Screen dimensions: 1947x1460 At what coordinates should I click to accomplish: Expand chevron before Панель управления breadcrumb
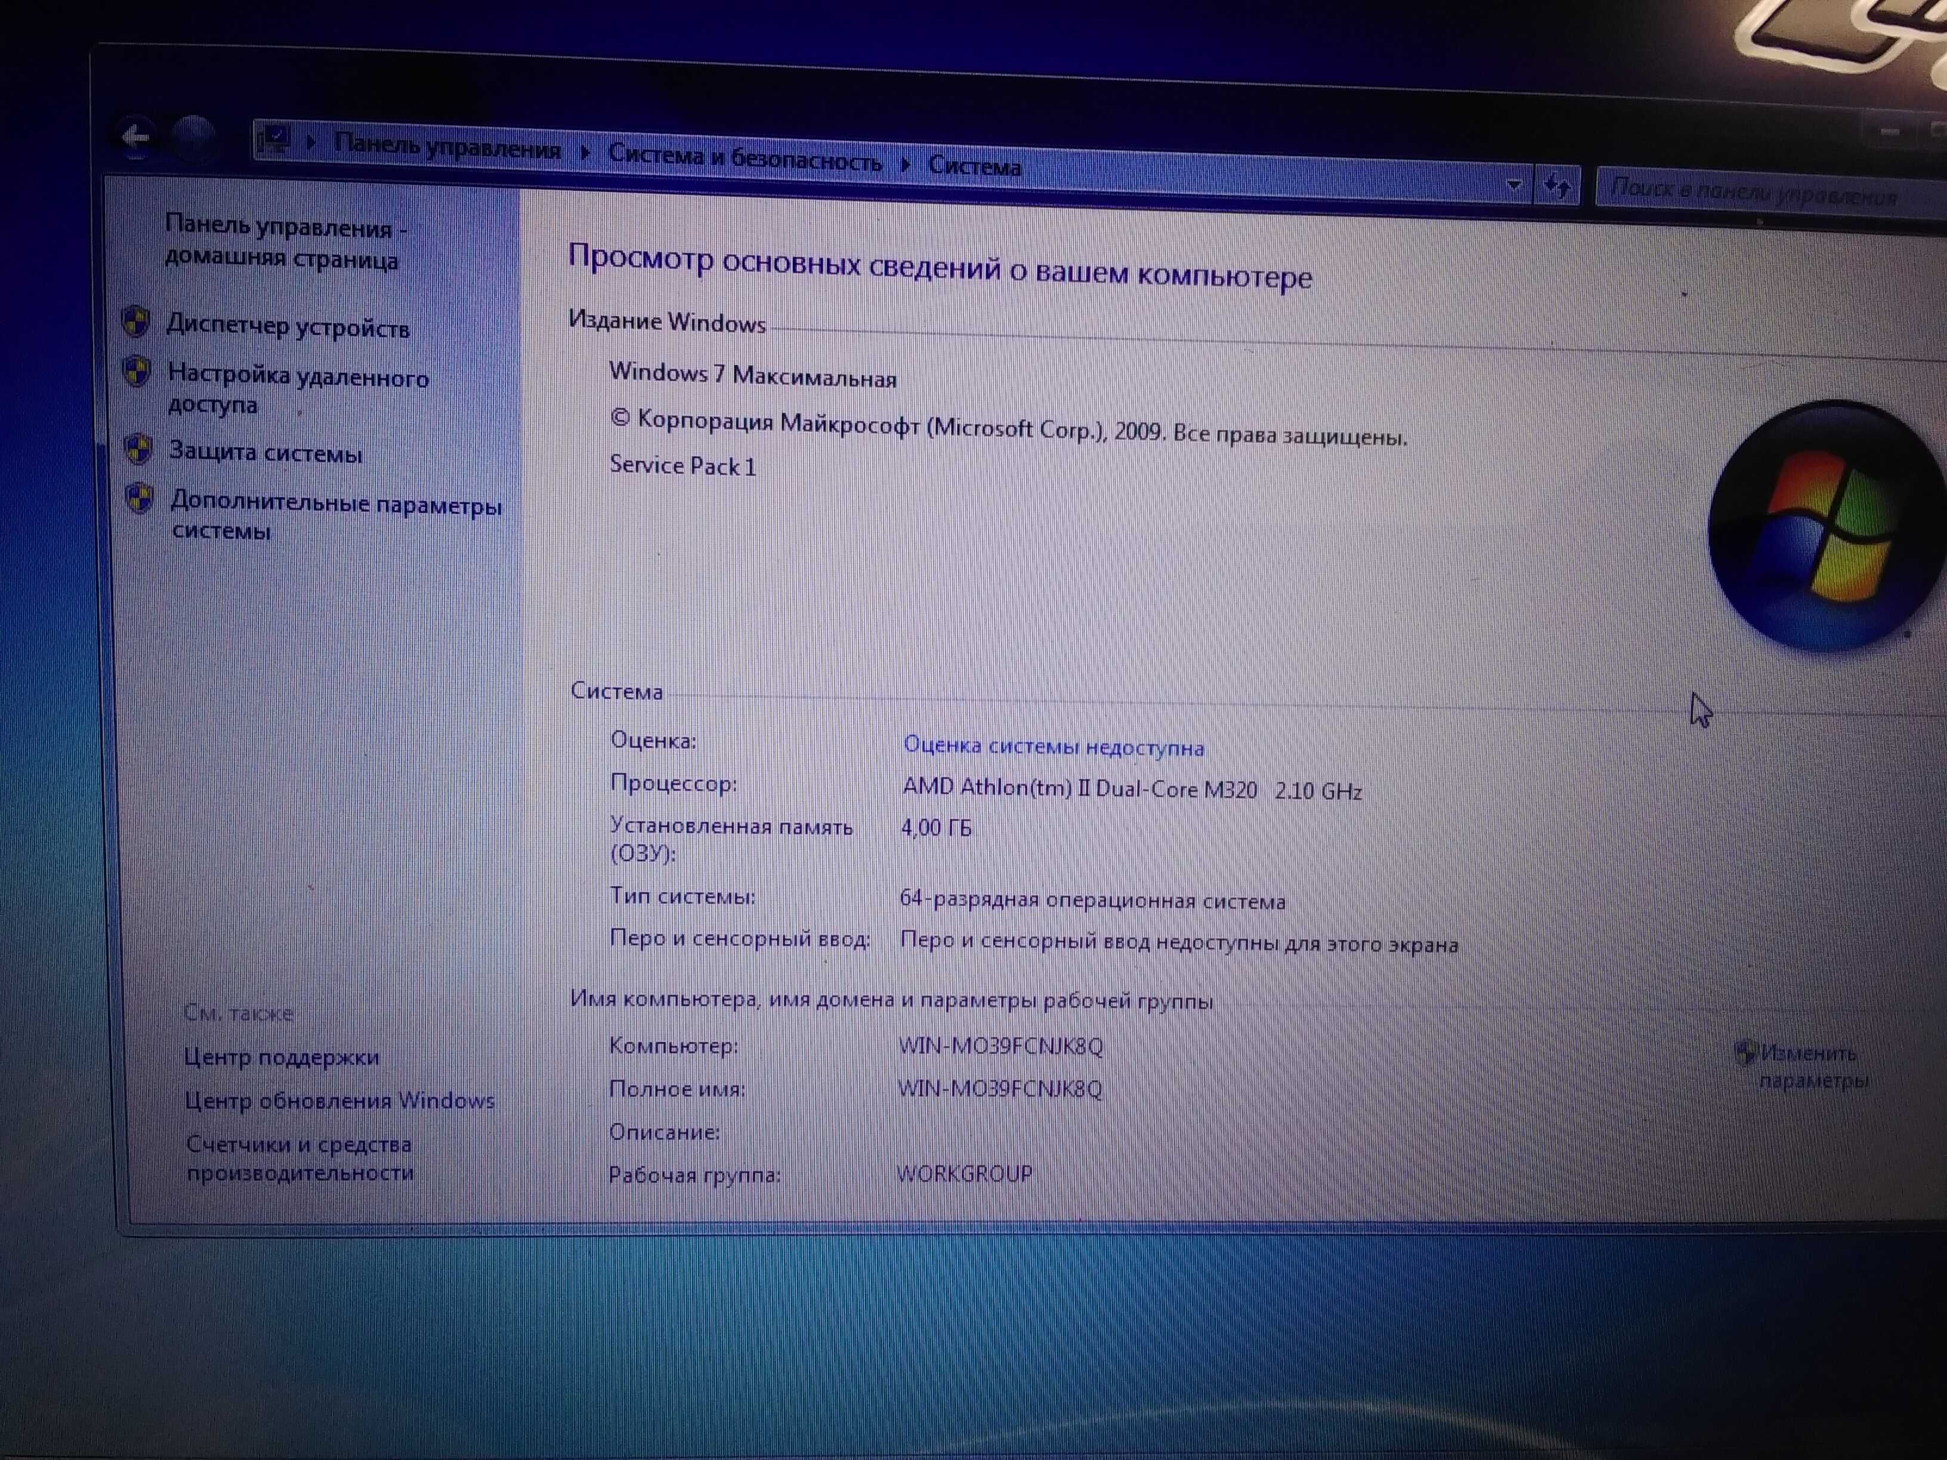click(x=311, y=142)
